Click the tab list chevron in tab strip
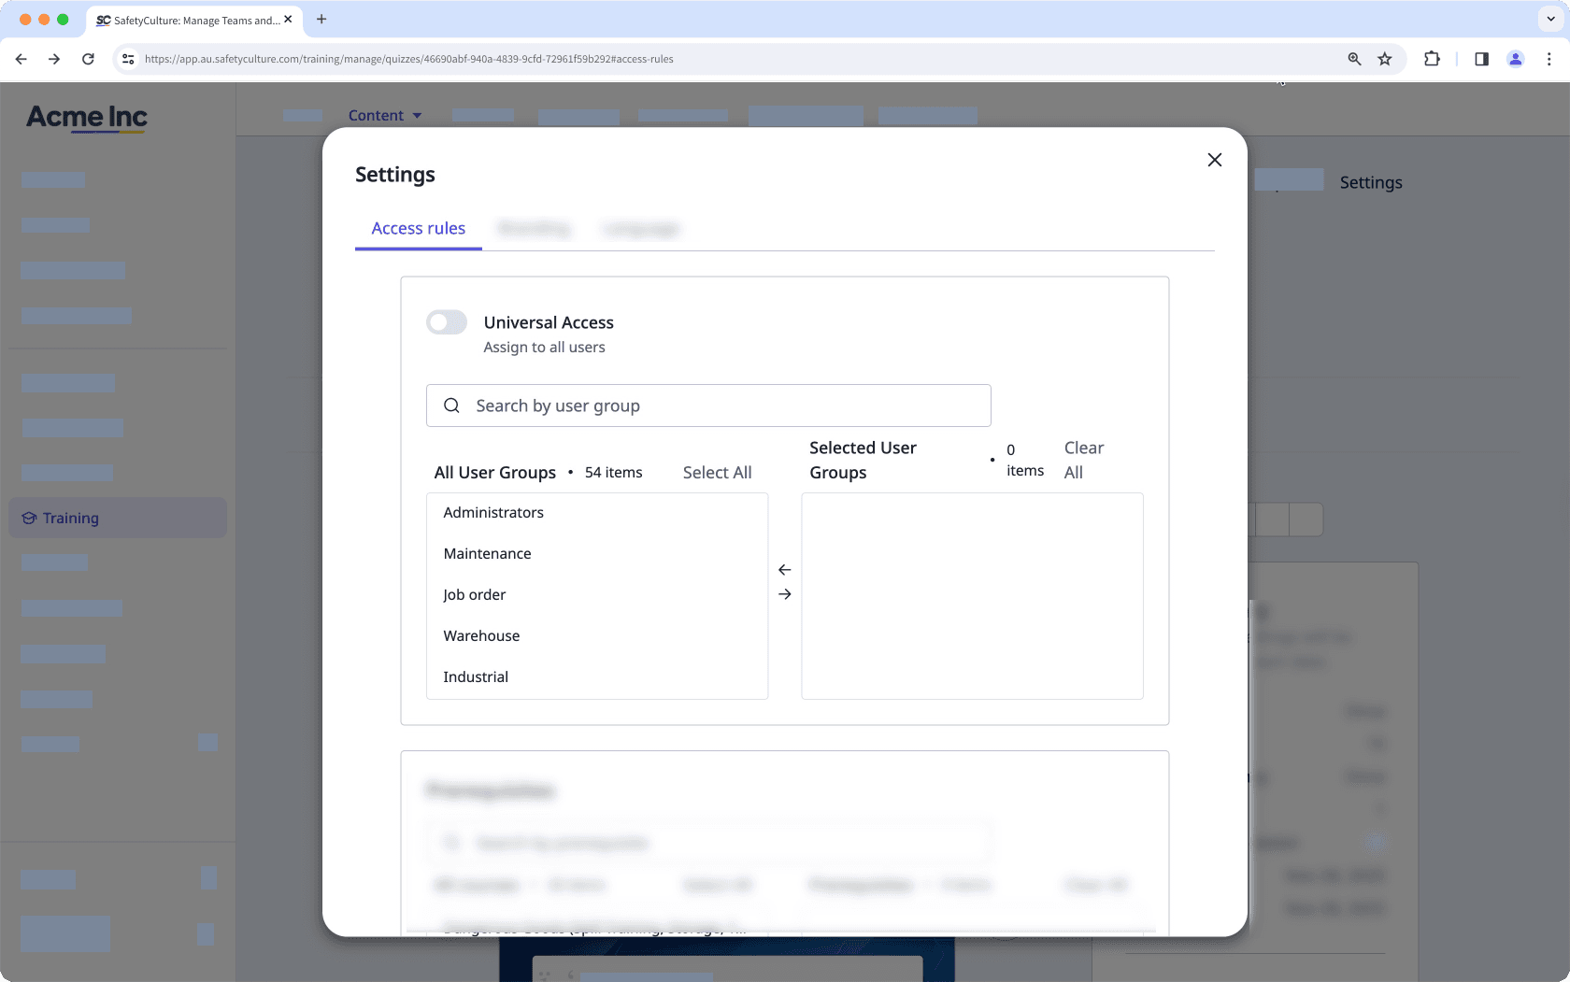This screenshot has width=1570, height=982. 1549,20
